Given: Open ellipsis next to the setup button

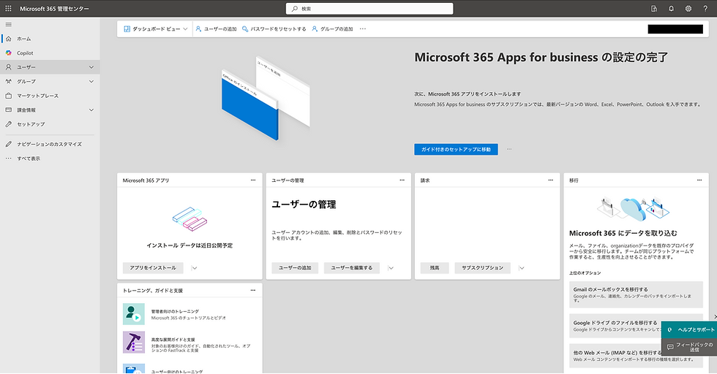Looking at the screenshot, I should click(x=509, y=149).
